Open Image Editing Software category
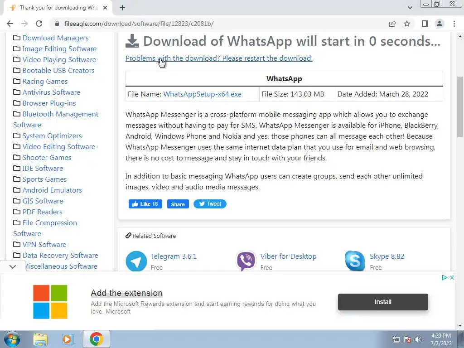464x348 pixels. [59, 49]
